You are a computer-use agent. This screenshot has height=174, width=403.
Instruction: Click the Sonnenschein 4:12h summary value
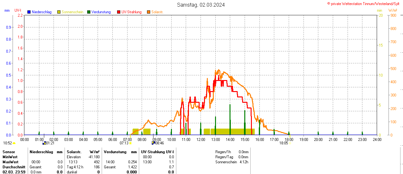(244, 162)
